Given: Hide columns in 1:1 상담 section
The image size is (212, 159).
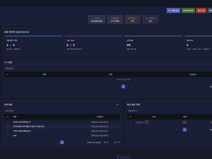Looking at the screenshot, I should coord(10,68).
